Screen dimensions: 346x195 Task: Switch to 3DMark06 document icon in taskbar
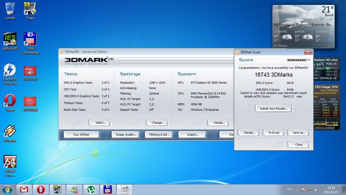tap(125, 190)
